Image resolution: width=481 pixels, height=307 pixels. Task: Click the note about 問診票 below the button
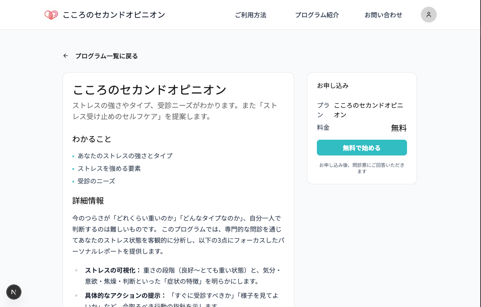click(x=362, y=168)
